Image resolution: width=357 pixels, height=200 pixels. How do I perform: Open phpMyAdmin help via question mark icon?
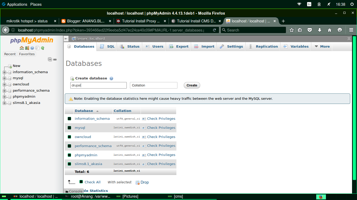coord(32,48)
